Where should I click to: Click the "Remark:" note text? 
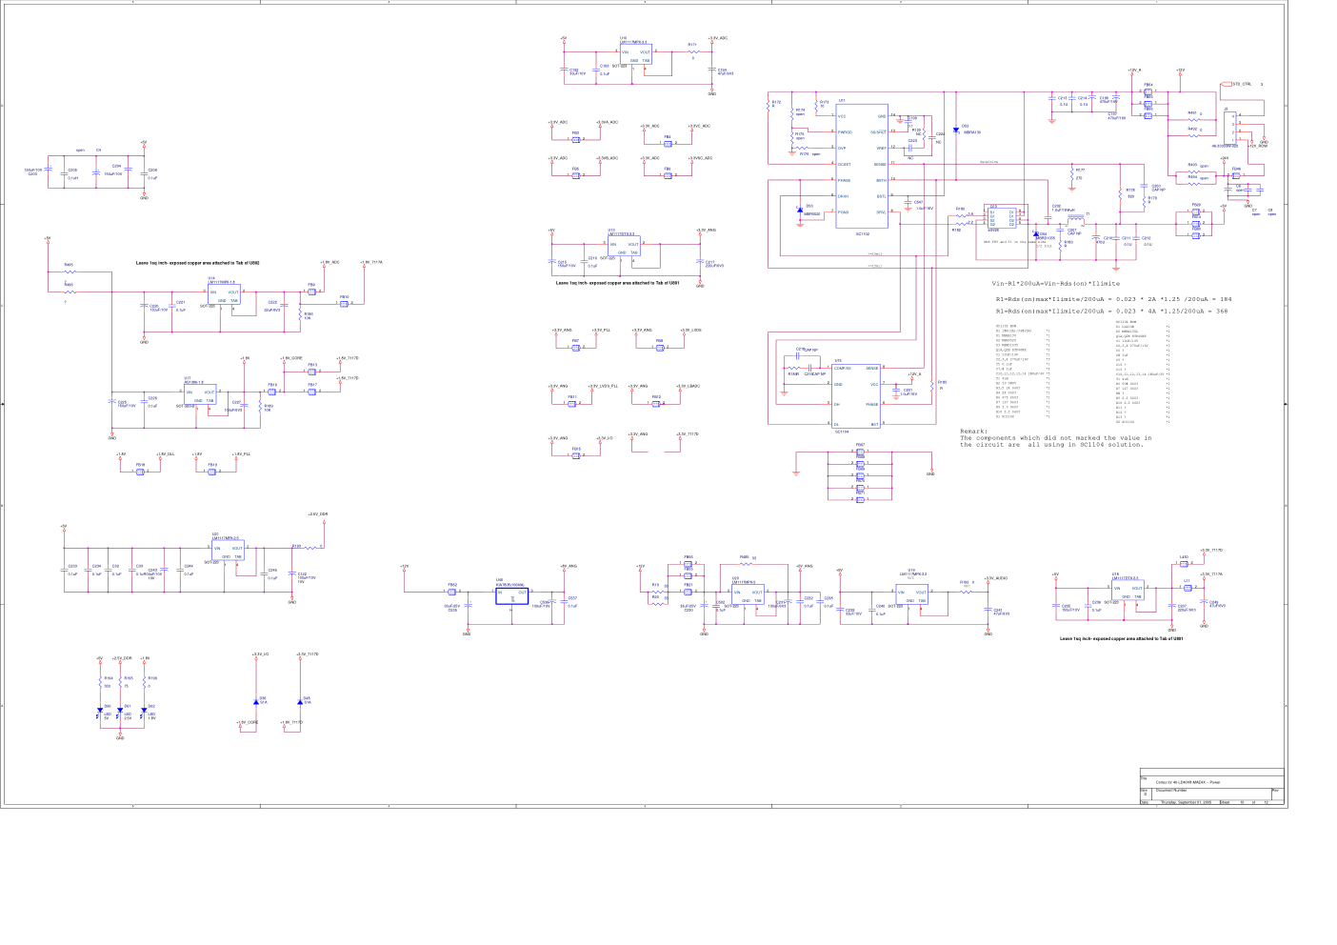(974, 432)
